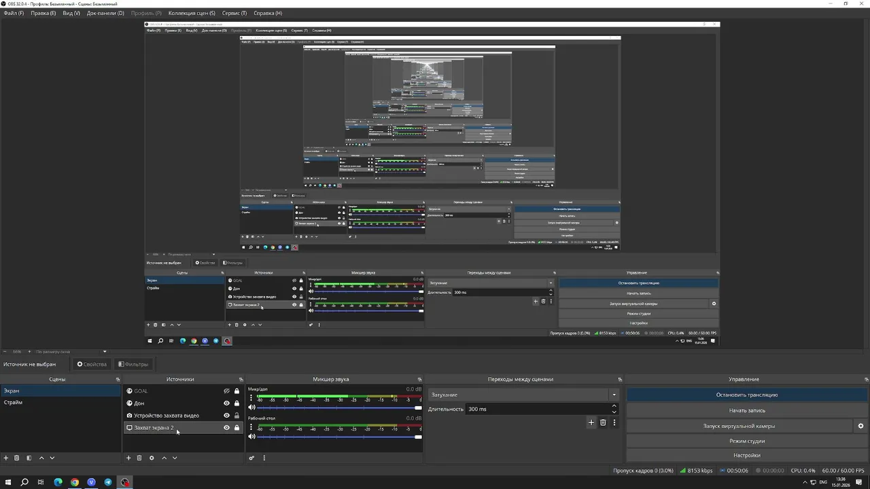Undock the Переходы между сценами panel icon
Image resolution: width=870 pixels, height=489 pixels.
click(620, 380)
